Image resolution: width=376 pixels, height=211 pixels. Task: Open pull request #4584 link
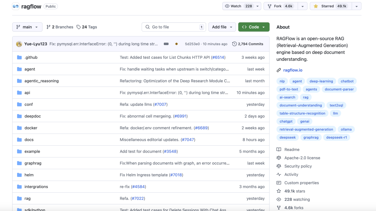[x=138, y=187]
